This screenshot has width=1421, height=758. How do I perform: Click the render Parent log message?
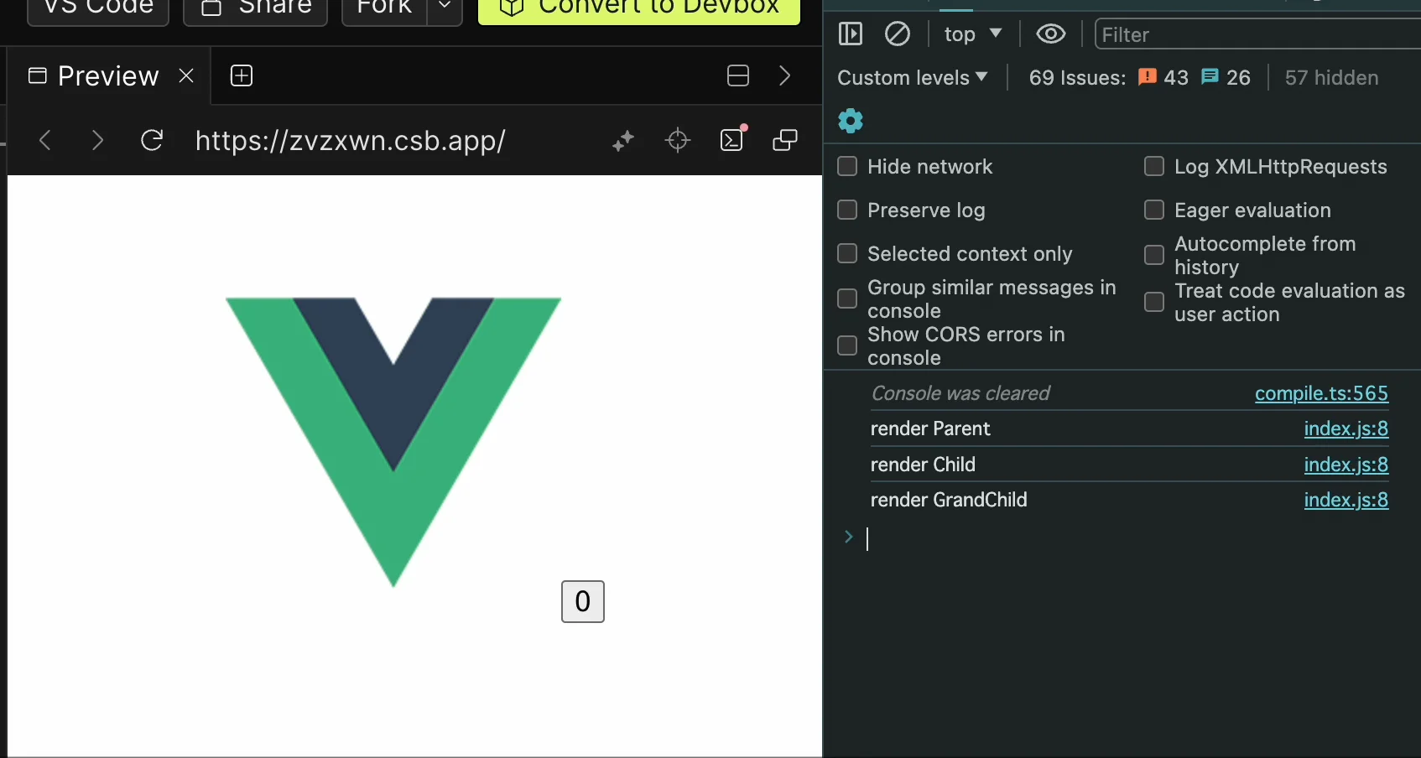click(x=930, y=428)
